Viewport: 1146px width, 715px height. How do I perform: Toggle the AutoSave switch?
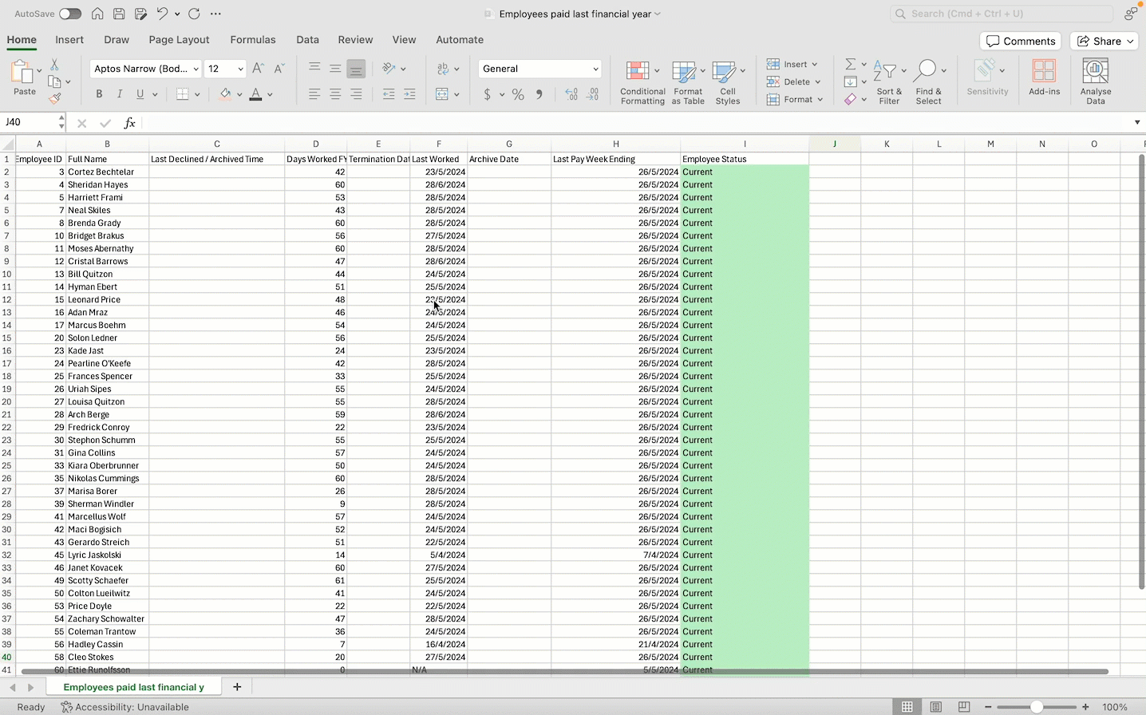point(69,14)
